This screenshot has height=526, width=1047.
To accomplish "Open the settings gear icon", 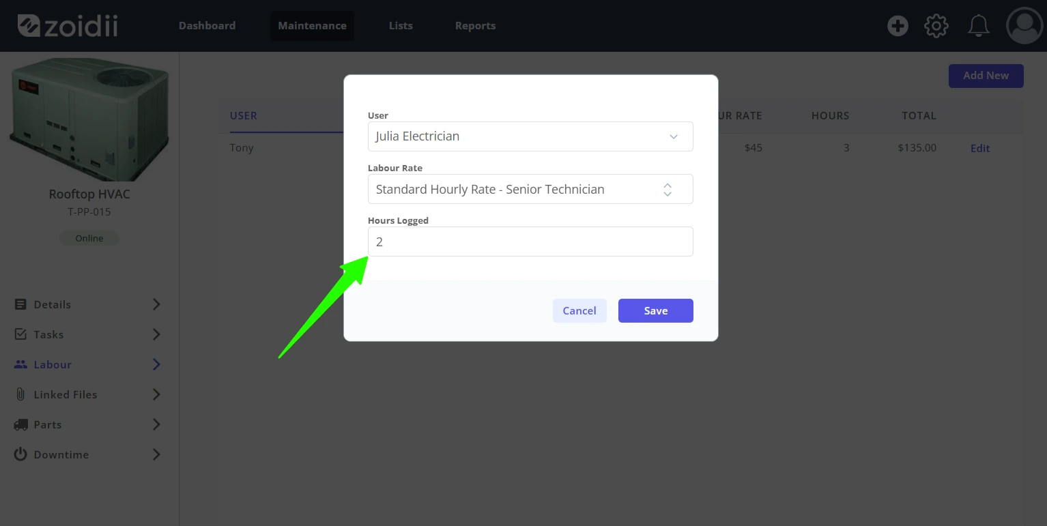I will pos(936,26).
